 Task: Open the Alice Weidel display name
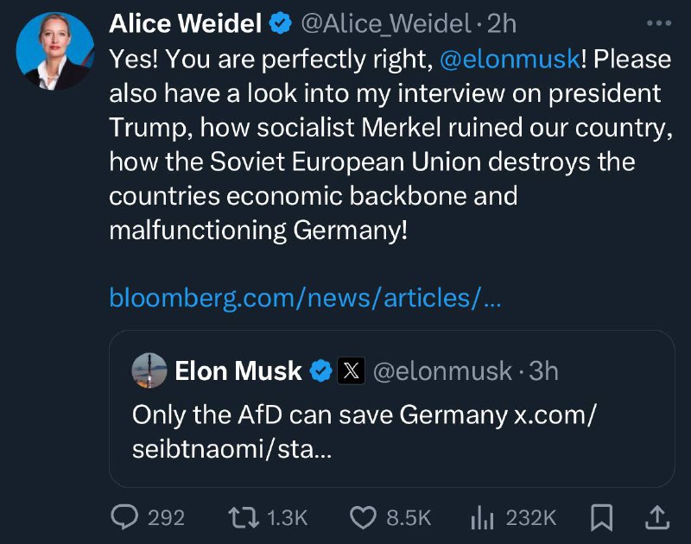pos(186,23)
